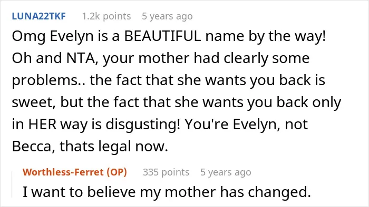Open Worthless-Ferret's user profile
Image resolution: width=369 pixels, height=207 pixels.
point(63,172)
